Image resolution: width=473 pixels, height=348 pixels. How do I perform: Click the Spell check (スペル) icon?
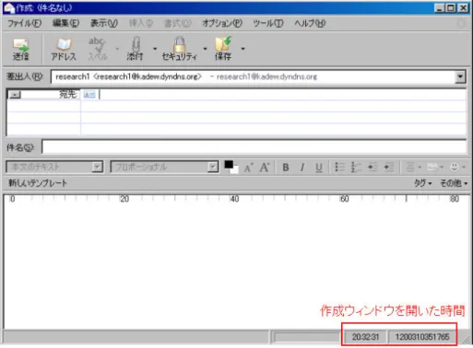click(x=98, y=49)
